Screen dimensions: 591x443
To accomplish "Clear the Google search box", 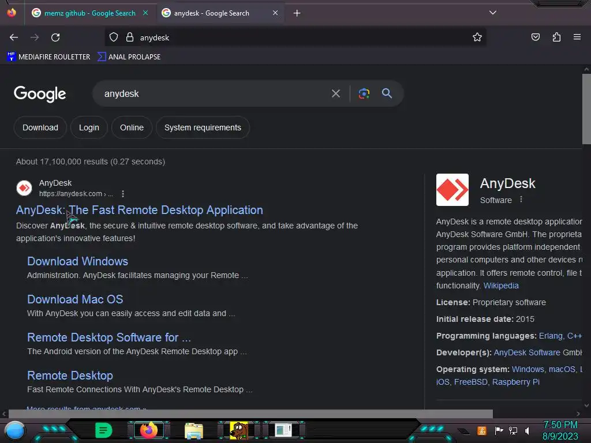I will point(335,93).
